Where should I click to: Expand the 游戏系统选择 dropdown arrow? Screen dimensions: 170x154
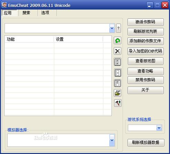(159, 128)
